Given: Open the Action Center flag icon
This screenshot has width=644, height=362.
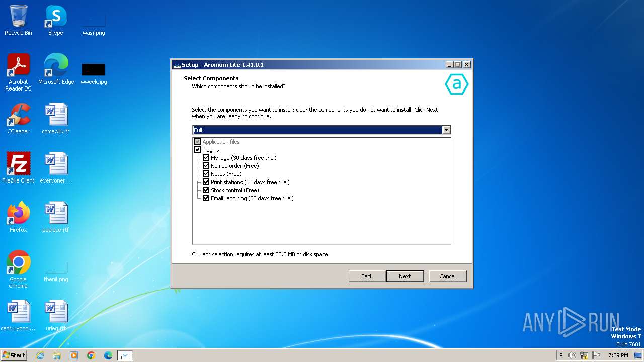Looking at the screenshot, I should coord(597,355).
